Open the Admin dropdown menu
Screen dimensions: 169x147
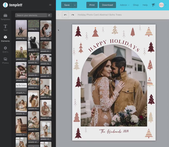tap(125, 5)
